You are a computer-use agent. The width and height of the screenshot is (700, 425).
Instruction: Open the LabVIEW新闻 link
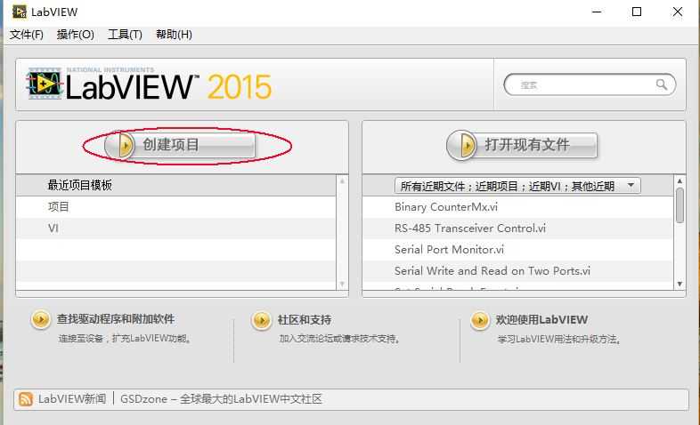tap(72, 398)
